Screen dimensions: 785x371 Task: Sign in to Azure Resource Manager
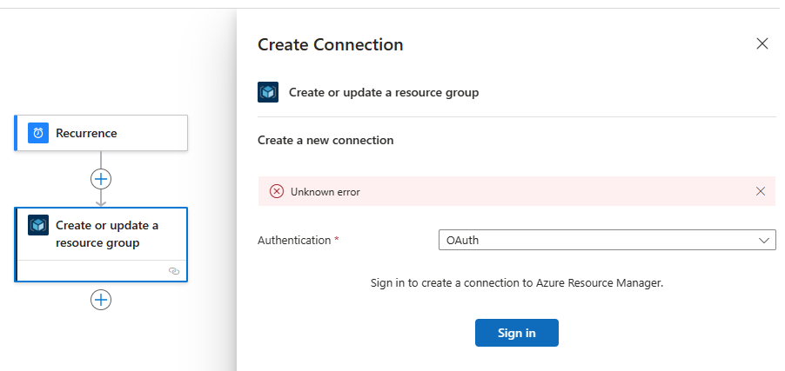point(517,333)
